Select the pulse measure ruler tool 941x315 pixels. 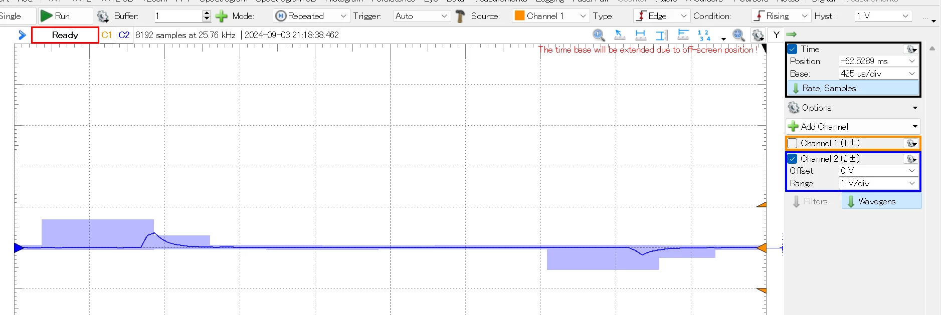point(683,35)
